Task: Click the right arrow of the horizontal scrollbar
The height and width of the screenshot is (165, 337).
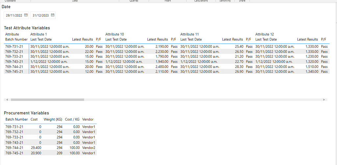Action: (x=324, y=99)
